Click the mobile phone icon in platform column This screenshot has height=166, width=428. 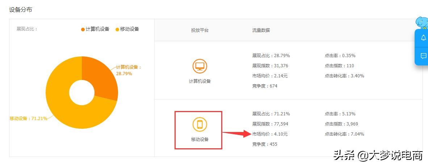click(200, 124)
